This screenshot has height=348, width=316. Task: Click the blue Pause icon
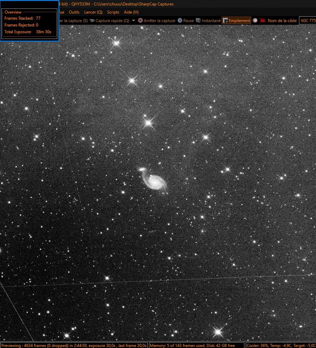pyautogui.click(x=180, y=20)
